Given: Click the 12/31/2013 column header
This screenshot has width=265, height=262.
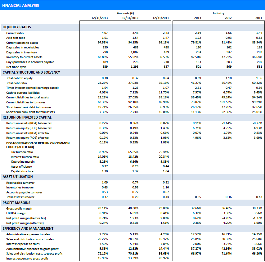Looking at the screenshot, I should click(100, 18).
